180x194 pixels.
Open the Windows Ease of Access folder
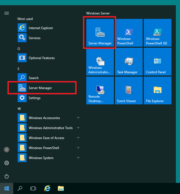pyautogui.click(x=48, y=138)
